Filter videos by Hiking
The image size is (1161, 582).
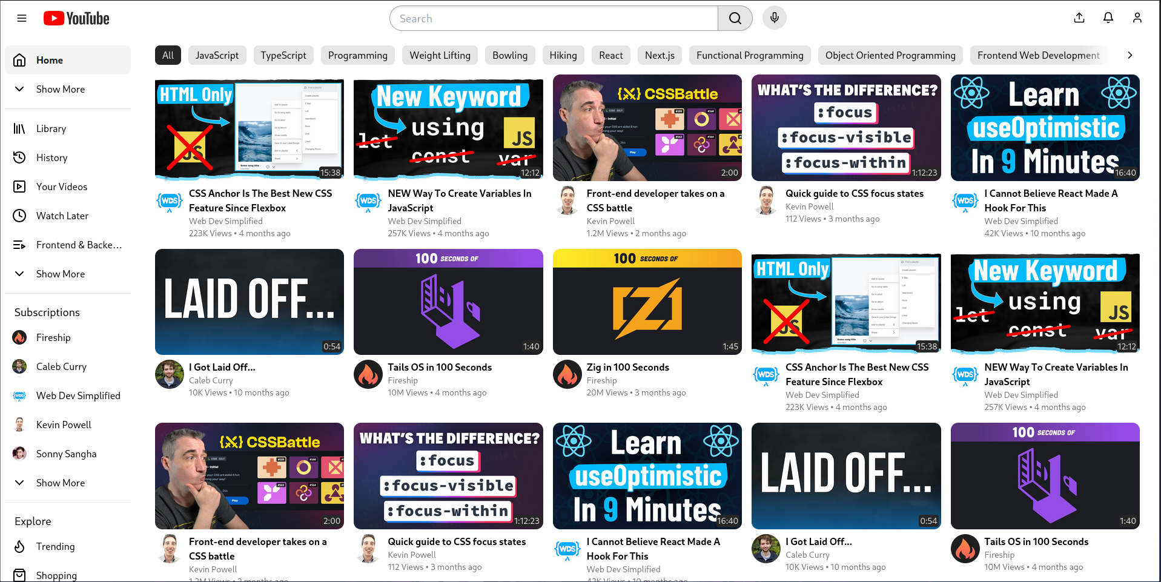tap(563, 55)
